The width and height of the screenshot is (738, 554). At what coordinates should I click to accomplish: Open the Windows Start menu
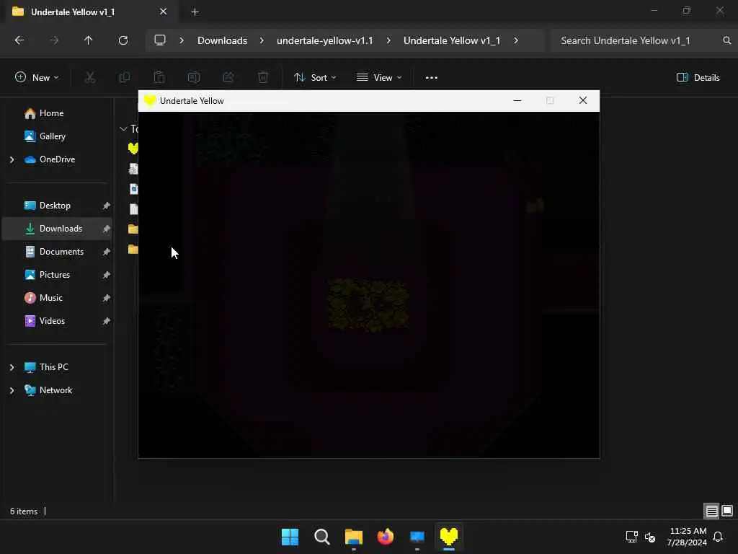pos(290,537)
